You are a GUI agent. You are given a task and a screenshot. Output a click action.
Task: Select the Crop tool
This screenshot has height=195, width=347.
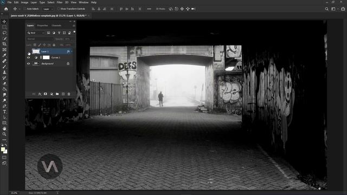click(4, 44)
